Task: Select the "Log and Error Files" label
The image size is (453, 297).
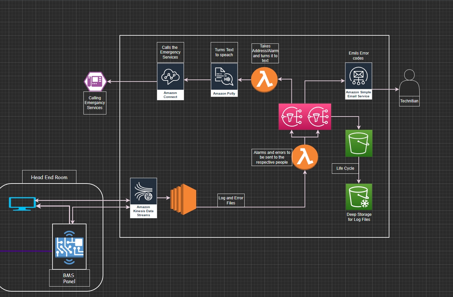Action: point(231,200)
